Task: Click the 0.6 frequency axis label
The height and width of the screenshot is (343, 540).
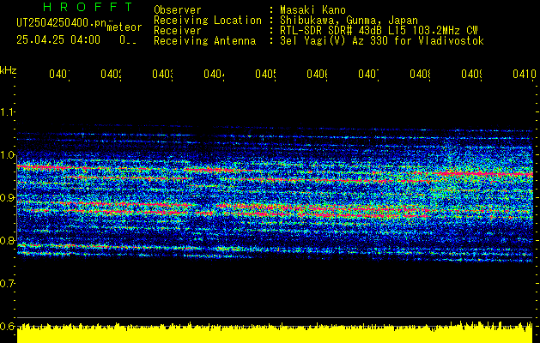Action: (x=7, y=327)
